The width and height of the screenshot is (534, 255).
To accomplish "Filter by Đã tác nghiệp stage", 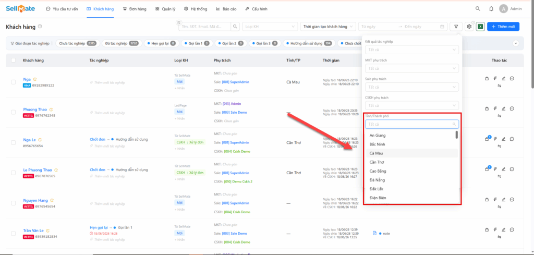I will tap(122, 44).
